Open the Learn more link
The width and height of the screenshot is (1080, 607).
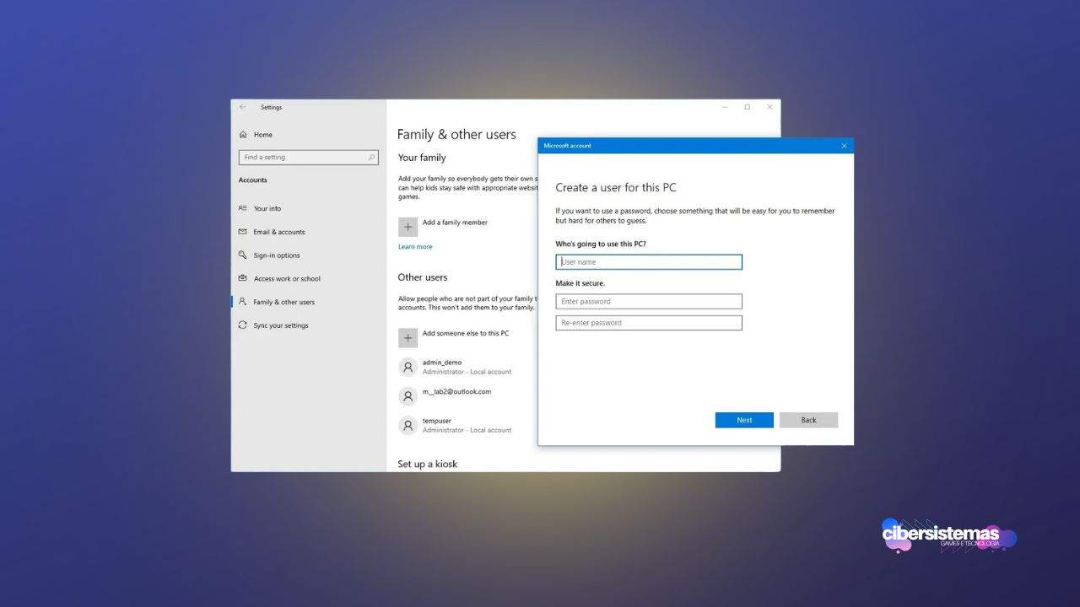coord(415,247)
